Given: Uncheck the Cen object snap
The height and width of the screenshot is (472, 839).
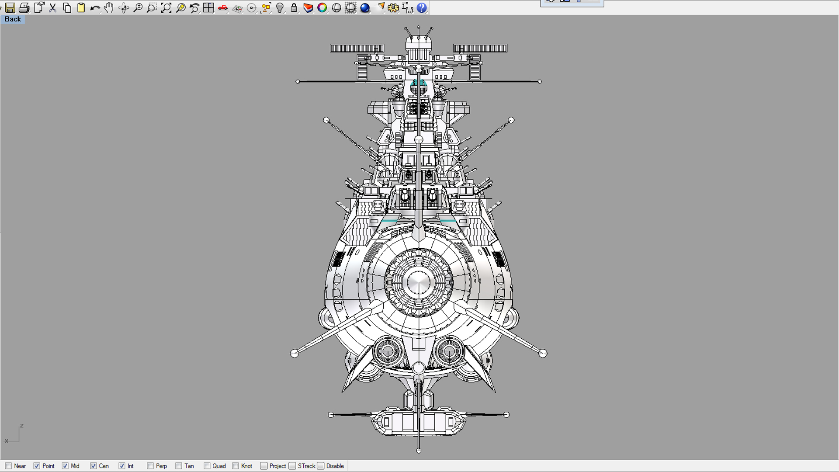Looking at the screenshot, I should (x=94, y=466).
